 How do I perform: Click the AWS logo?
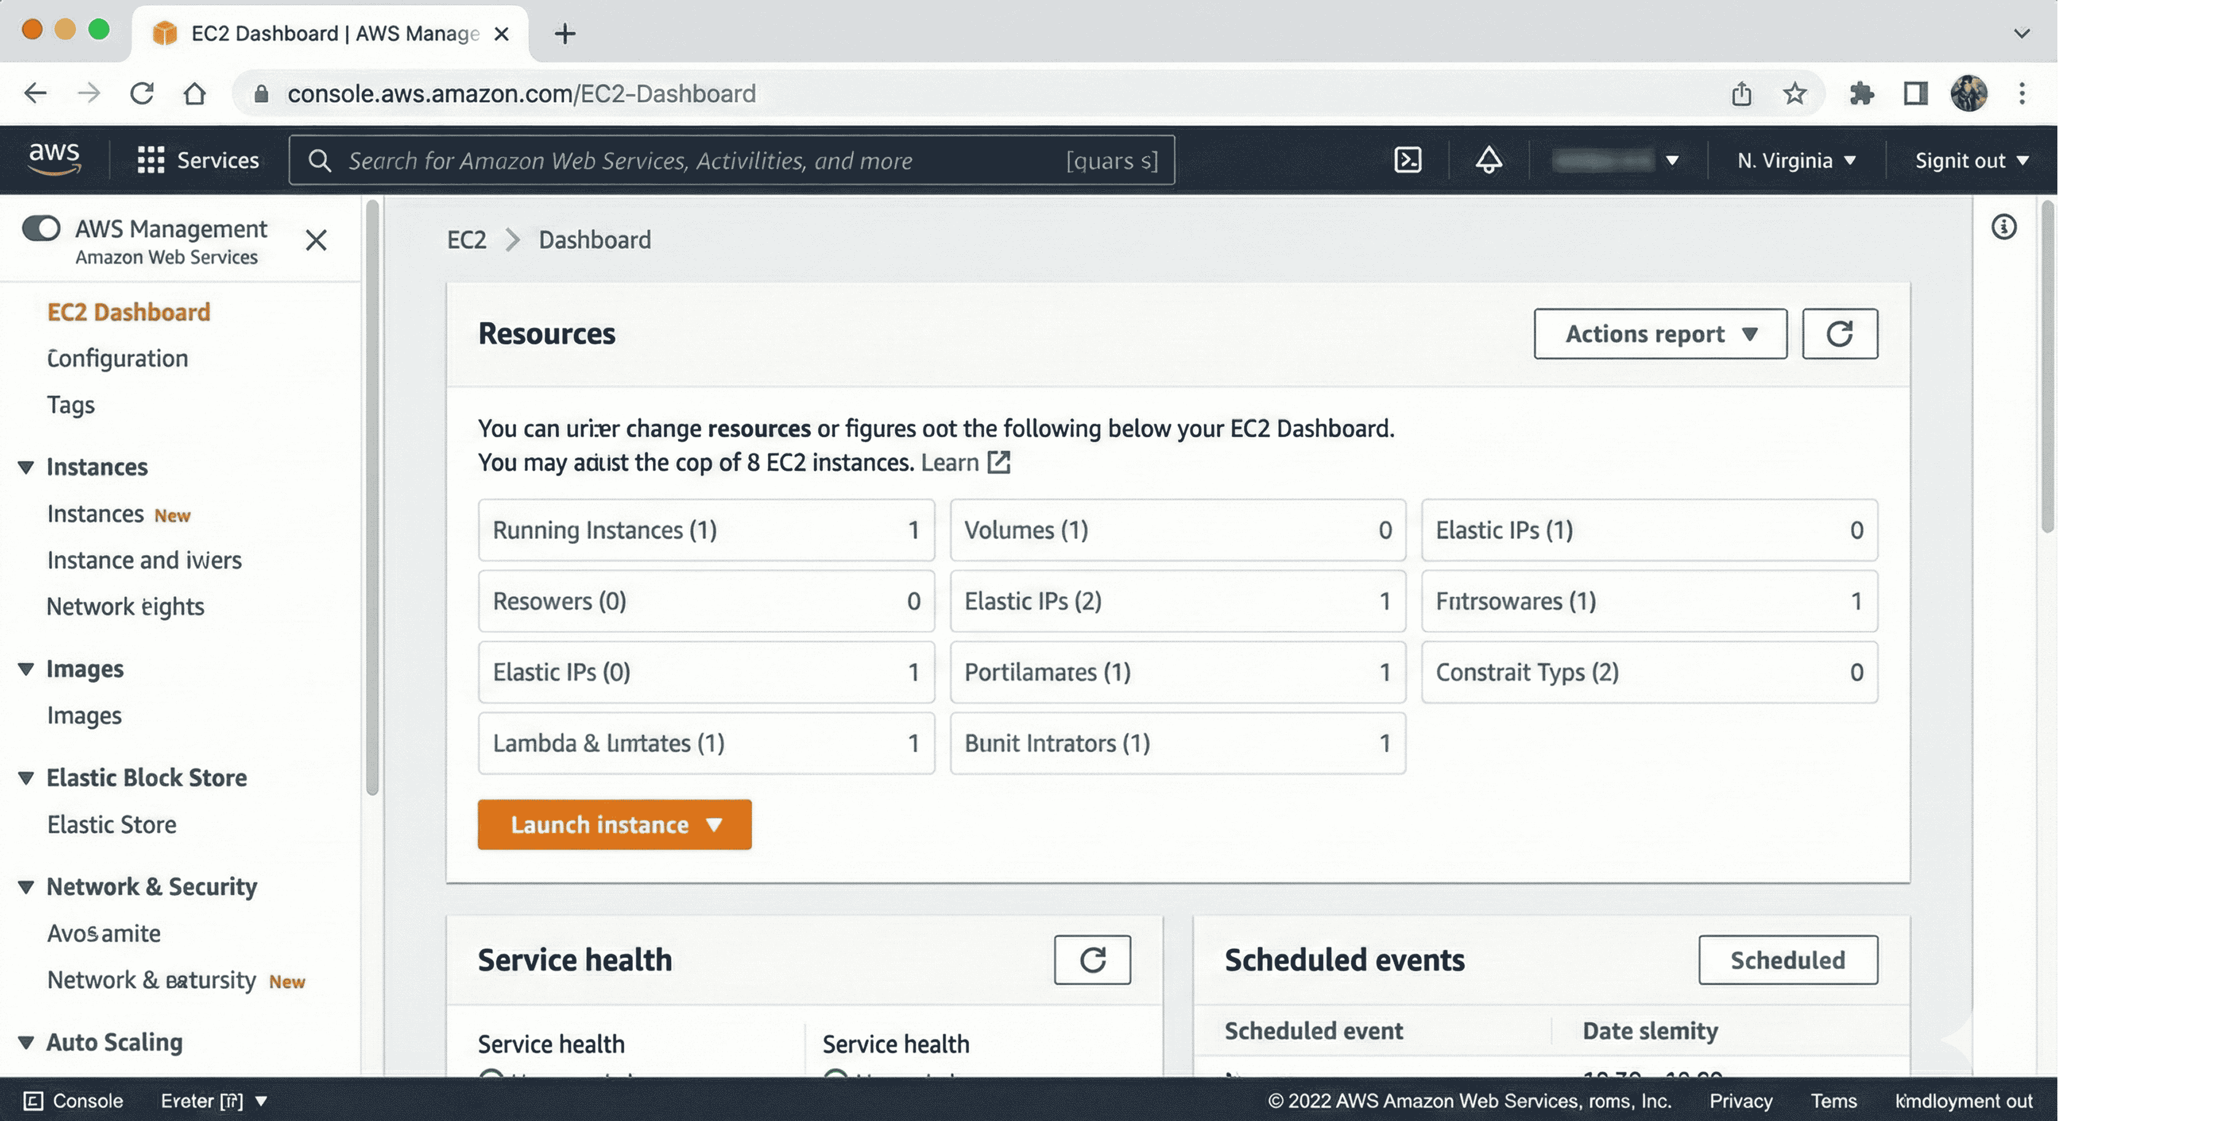[x=55, y=158]
